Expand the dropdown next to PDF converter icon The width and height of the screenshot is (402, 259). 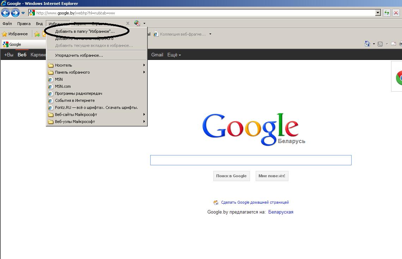(x=144, y=24)
